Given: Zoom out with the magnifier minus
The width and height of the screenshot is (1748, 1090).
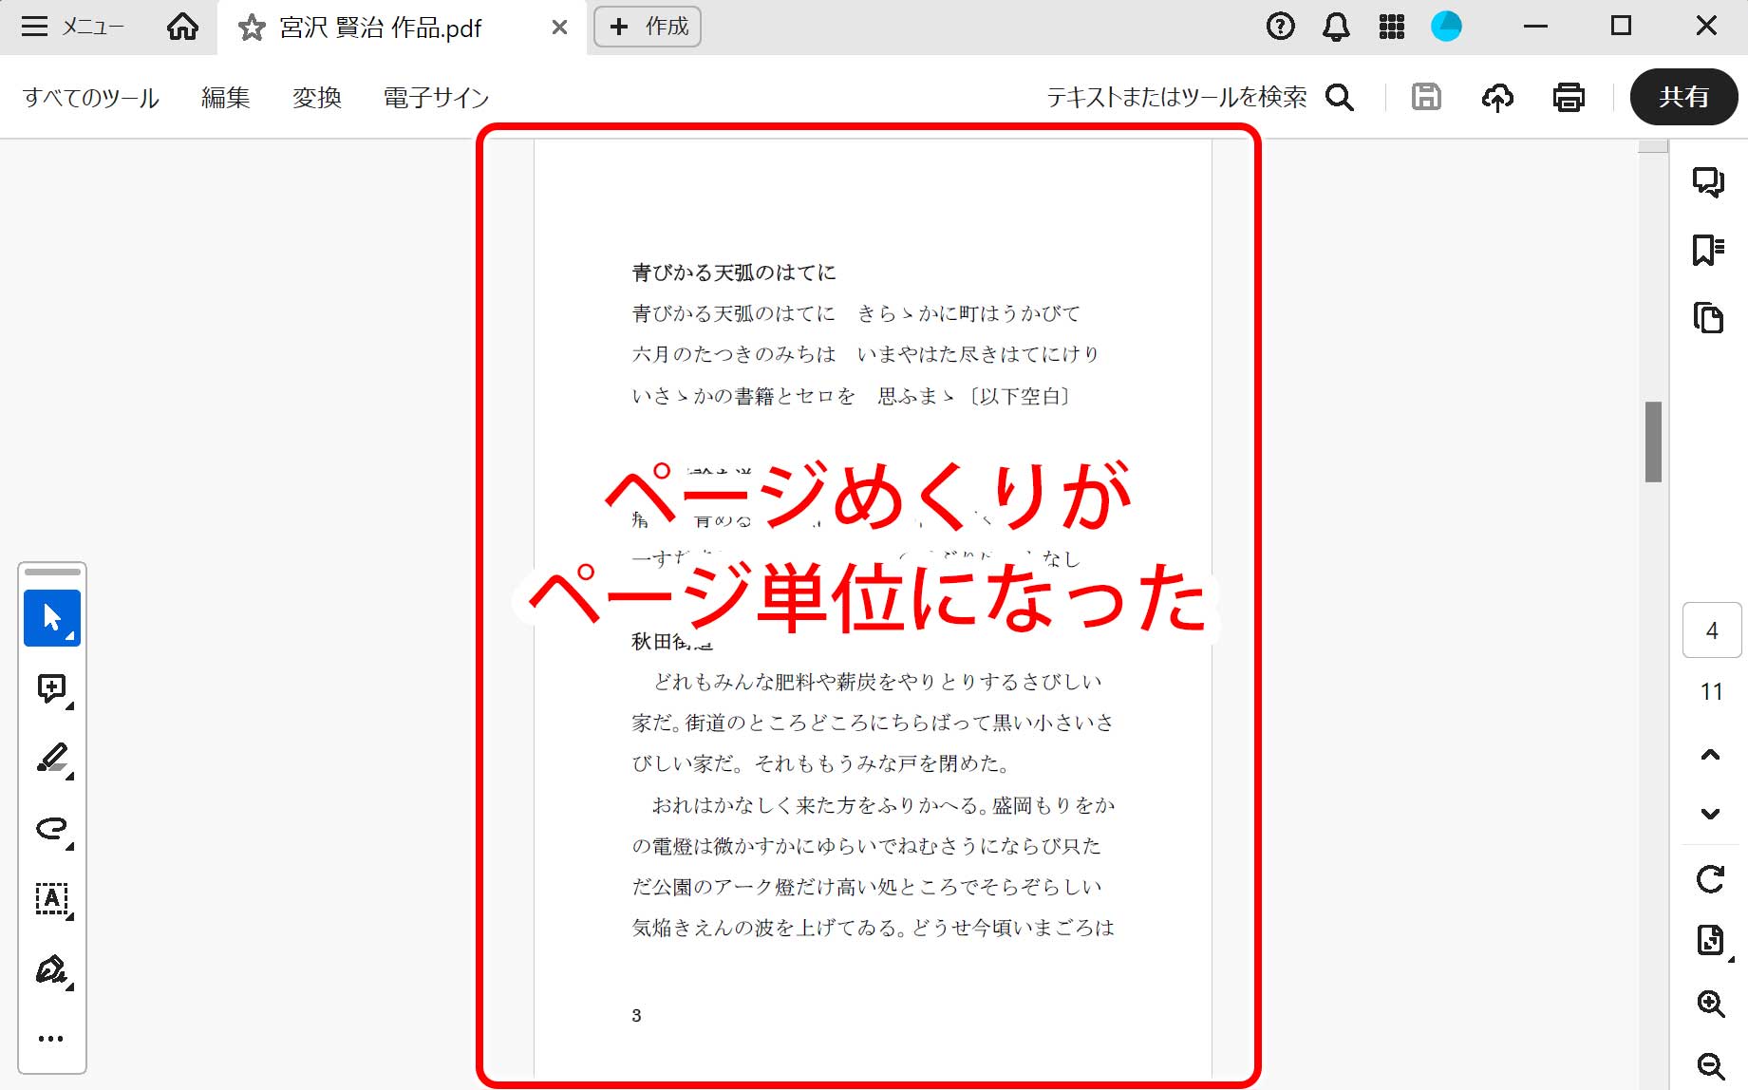Looking at the screenshot, I should [1710, 1065].
